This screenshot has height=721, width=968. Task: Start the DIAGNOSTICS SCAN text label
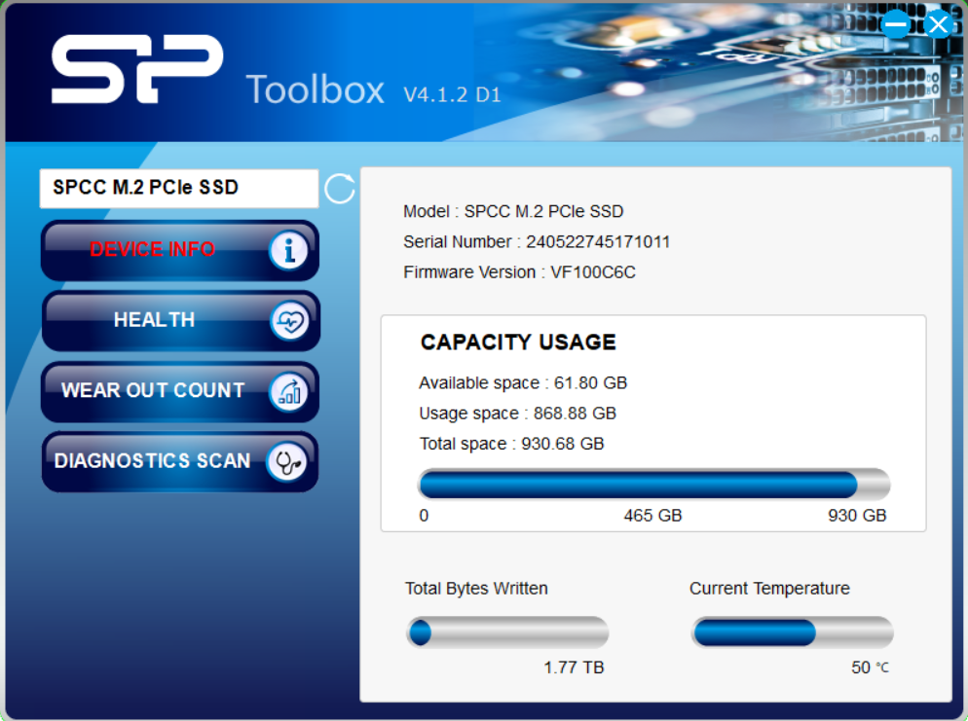(x=152, y=461)
